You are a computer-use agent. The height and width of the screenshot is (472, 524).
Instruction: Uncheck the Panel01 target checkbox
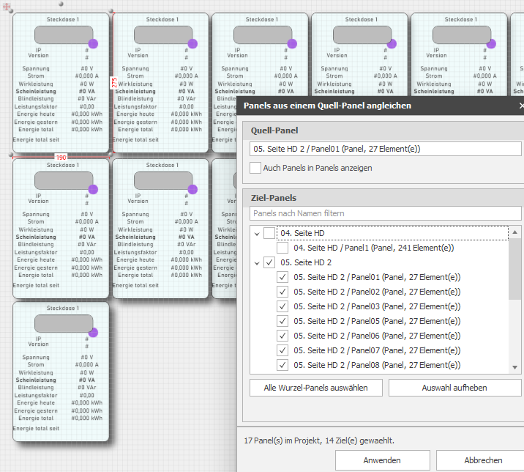click(x=282, y=277)
